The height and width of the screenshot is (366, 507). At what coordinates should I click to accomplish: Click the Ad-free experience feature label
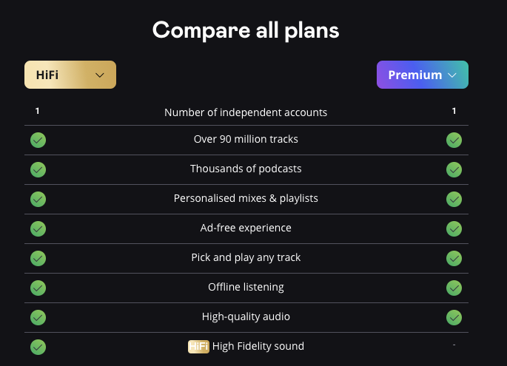tap(246, 228)
